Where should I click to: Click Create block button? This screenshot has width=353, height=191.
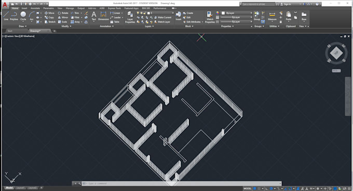188,13
